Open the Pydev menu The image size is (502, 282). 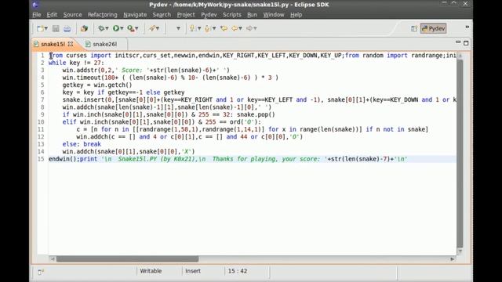(209, 15)
